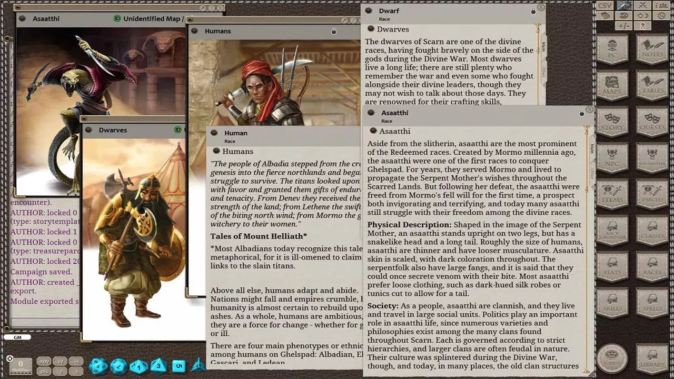Clear the modifier with the X icon
Image resolution: width=674 pixels, height=379 pixels.
[9, 359]
